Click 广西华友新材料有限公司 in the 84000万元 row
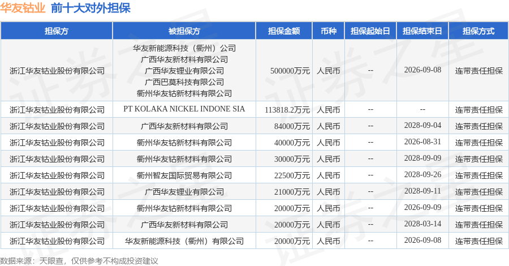Image resolution: width=509 pixels, height=266 pixels. [184, 126]
